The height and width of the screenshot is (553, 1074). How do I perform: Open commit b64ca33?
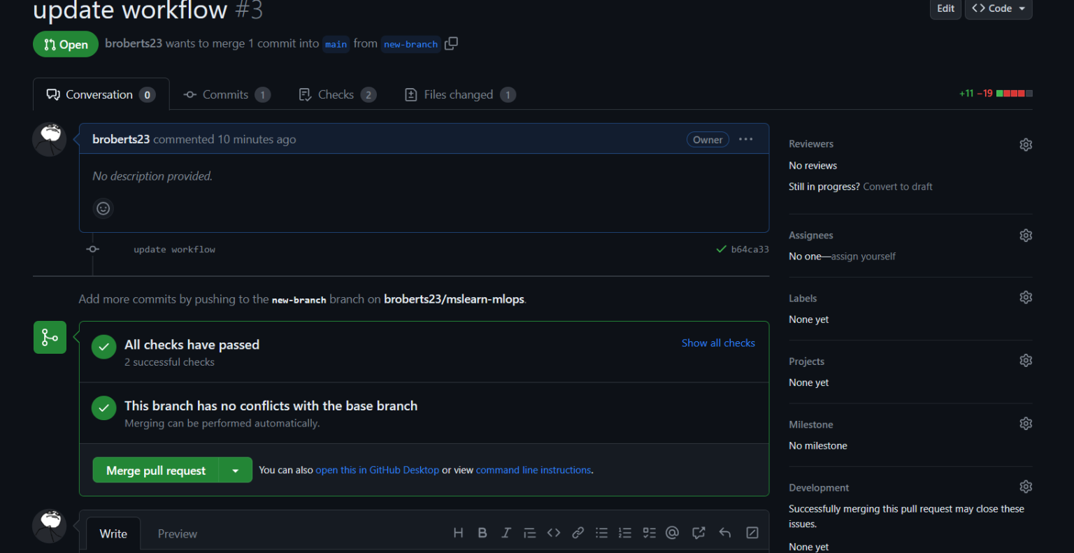click(750, 250)
